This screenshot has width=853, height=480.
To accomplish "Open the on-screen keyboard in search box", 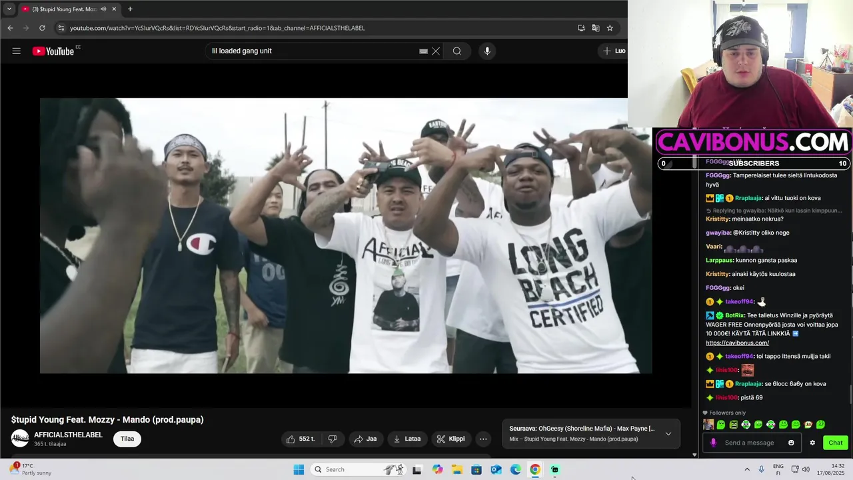I will (x=423, y=51).
